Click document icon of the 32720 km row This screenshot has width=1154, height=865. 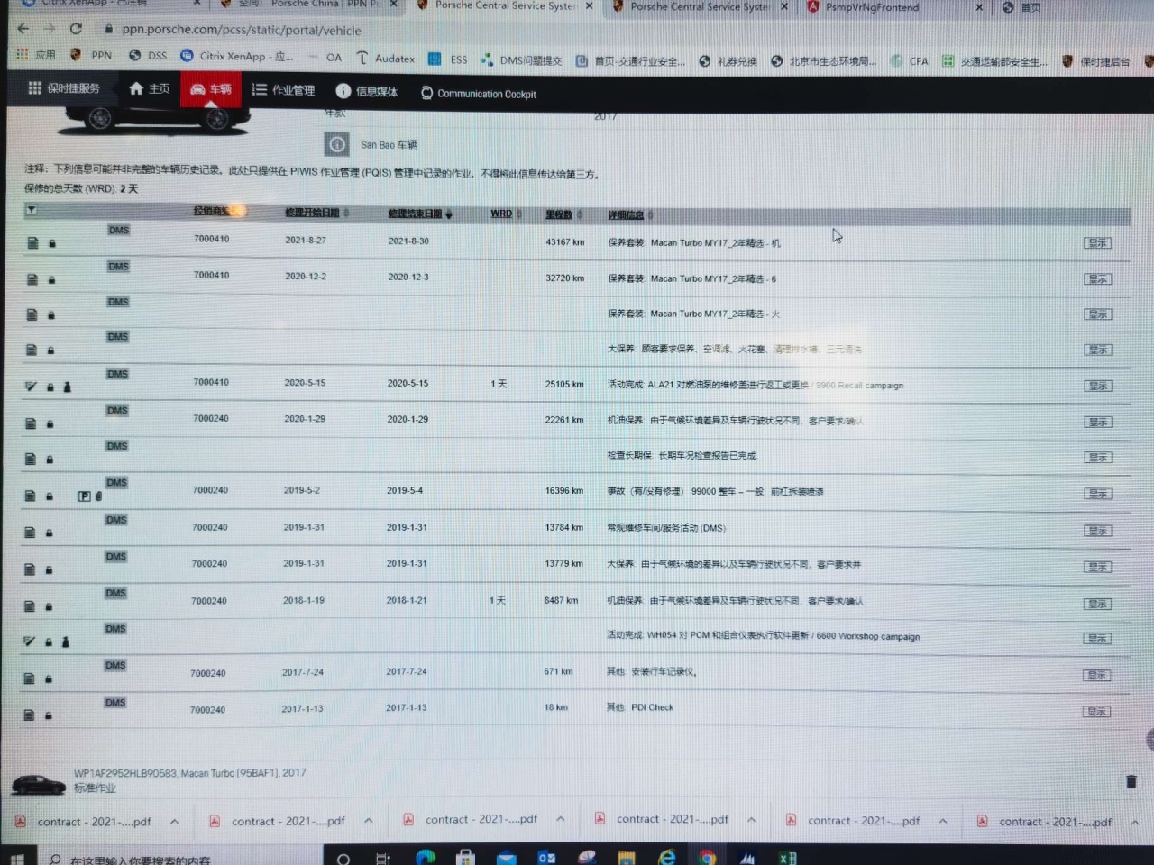[x=32, y=279]
